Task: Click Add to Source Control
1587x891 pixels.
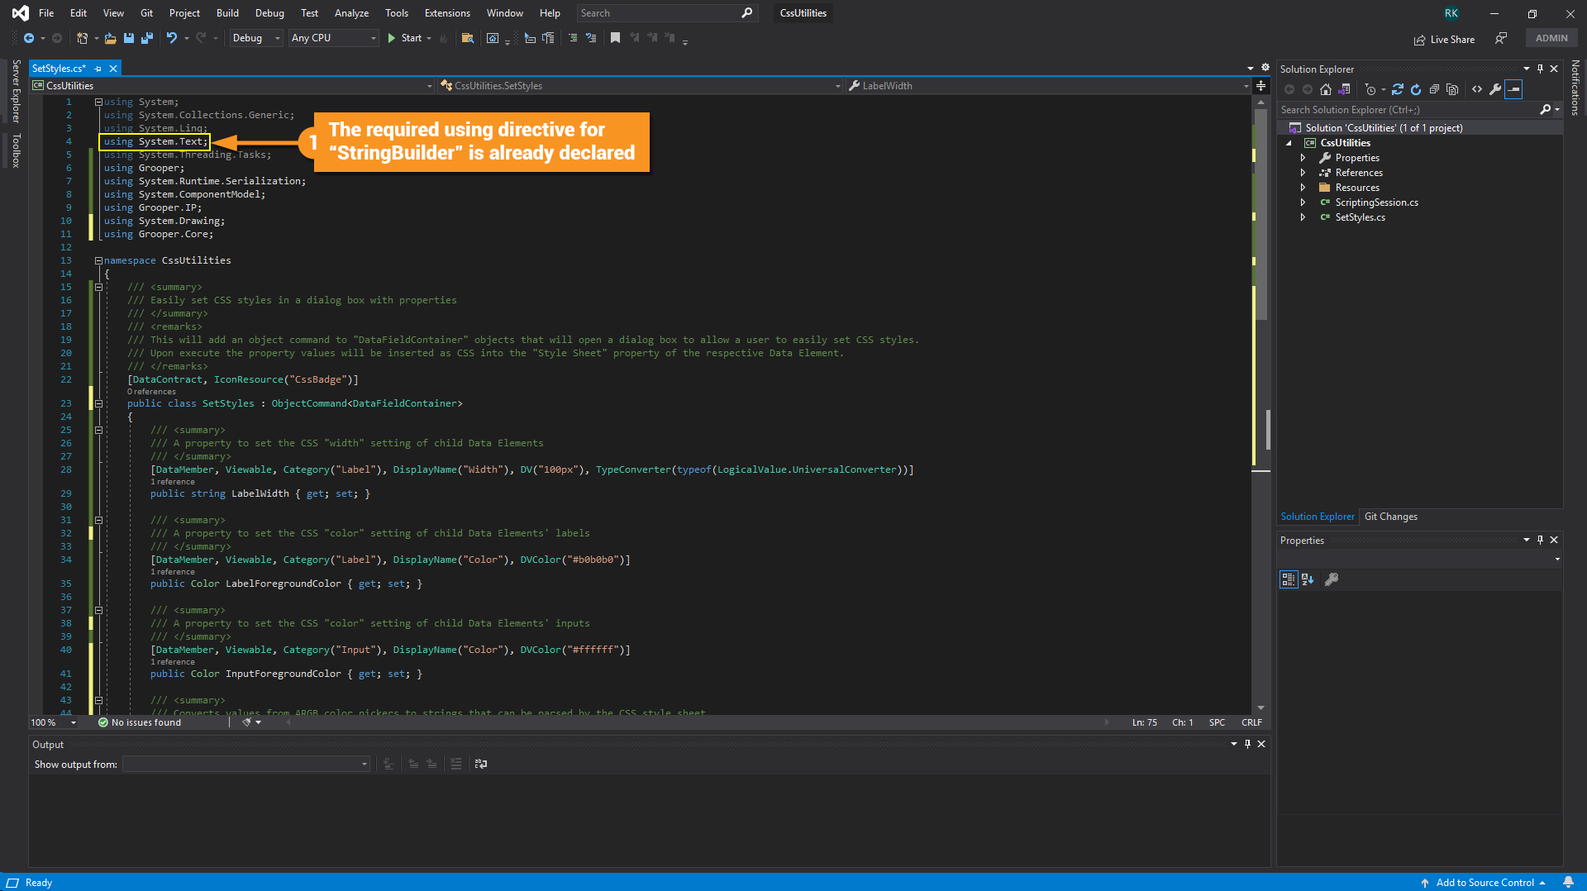Action: pos(1484,882)
